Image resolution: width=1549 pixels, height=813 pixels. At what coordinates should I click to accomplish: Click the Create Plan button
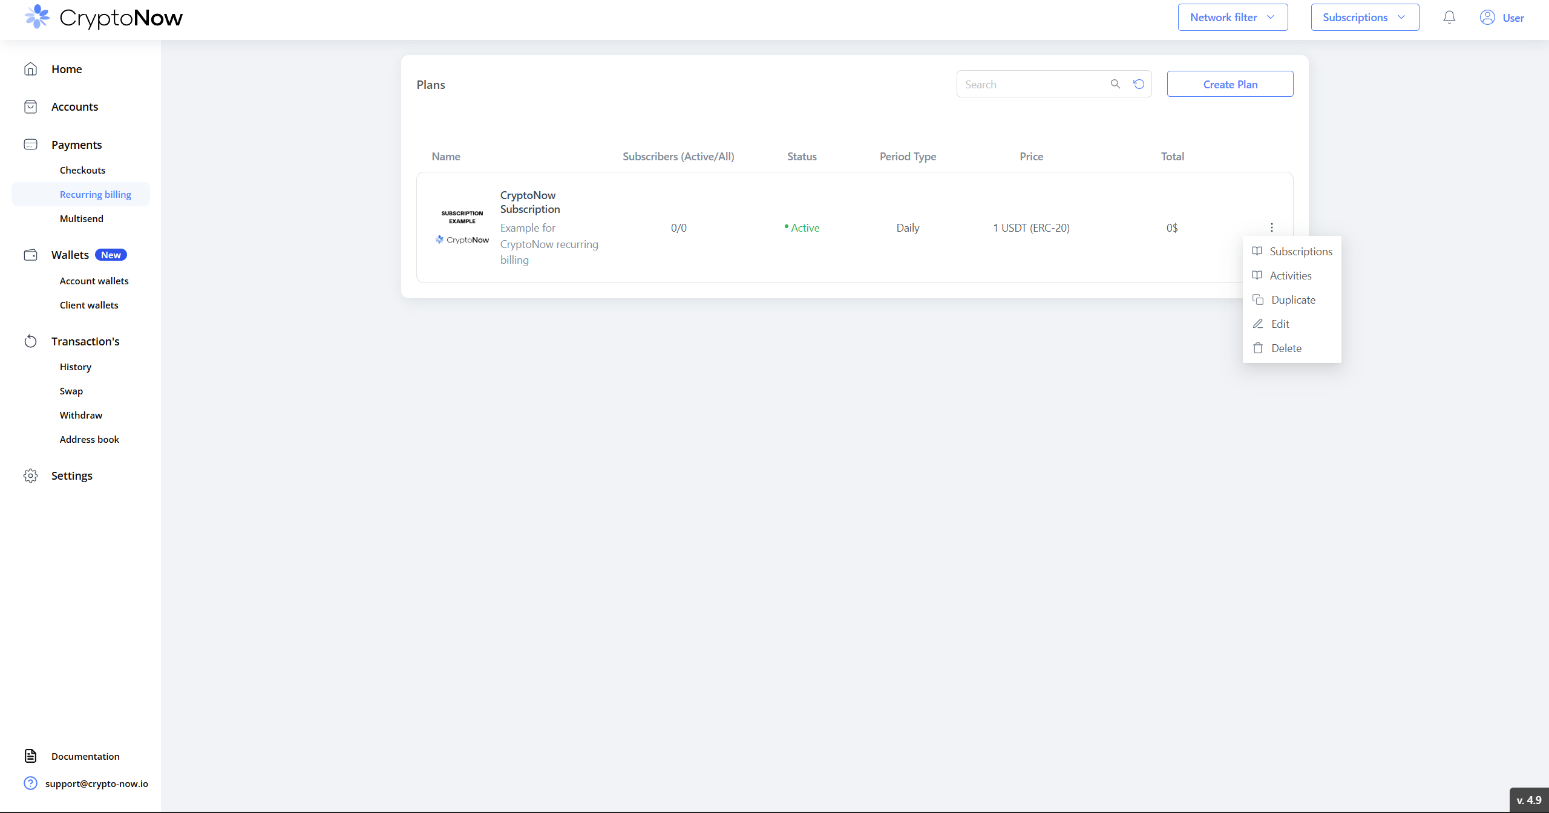1230,84
